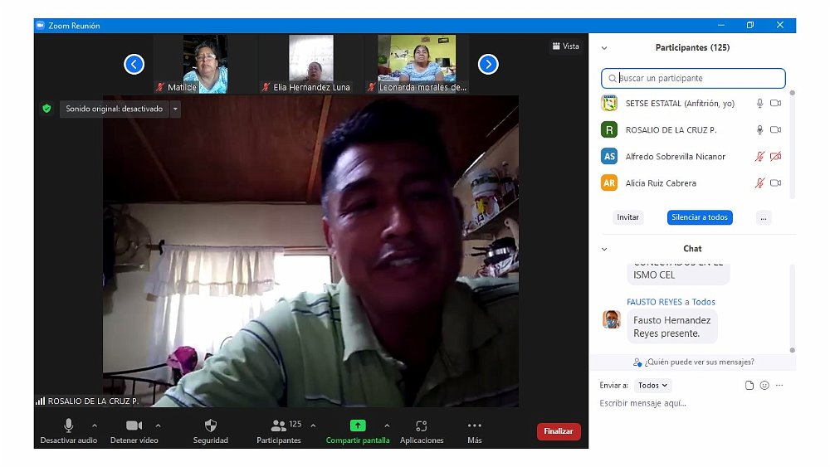The width and height of the screenshot is (830, 467).
Task: Open the Más options menu
Action: pyautogui.click(x=474, y=426)
